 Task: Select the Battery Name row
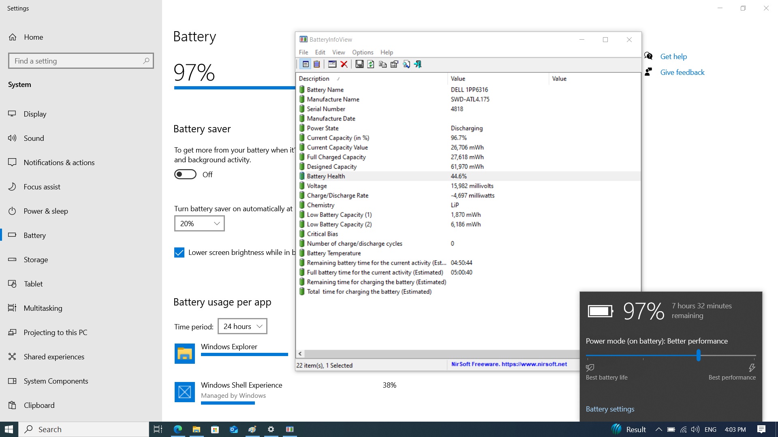pos(468,89)
